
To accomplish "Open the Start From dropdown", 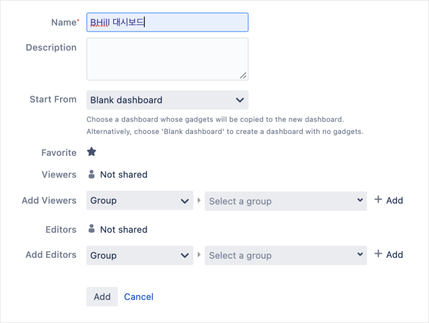I will (167, 100).
